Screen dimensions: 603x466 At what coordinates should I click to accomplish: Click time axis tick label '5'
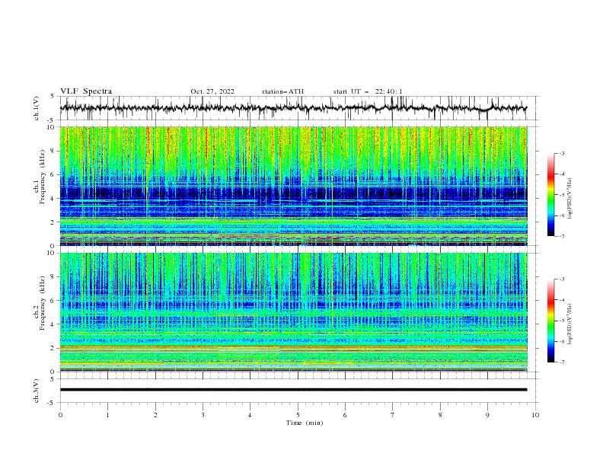tap(298, 415)
